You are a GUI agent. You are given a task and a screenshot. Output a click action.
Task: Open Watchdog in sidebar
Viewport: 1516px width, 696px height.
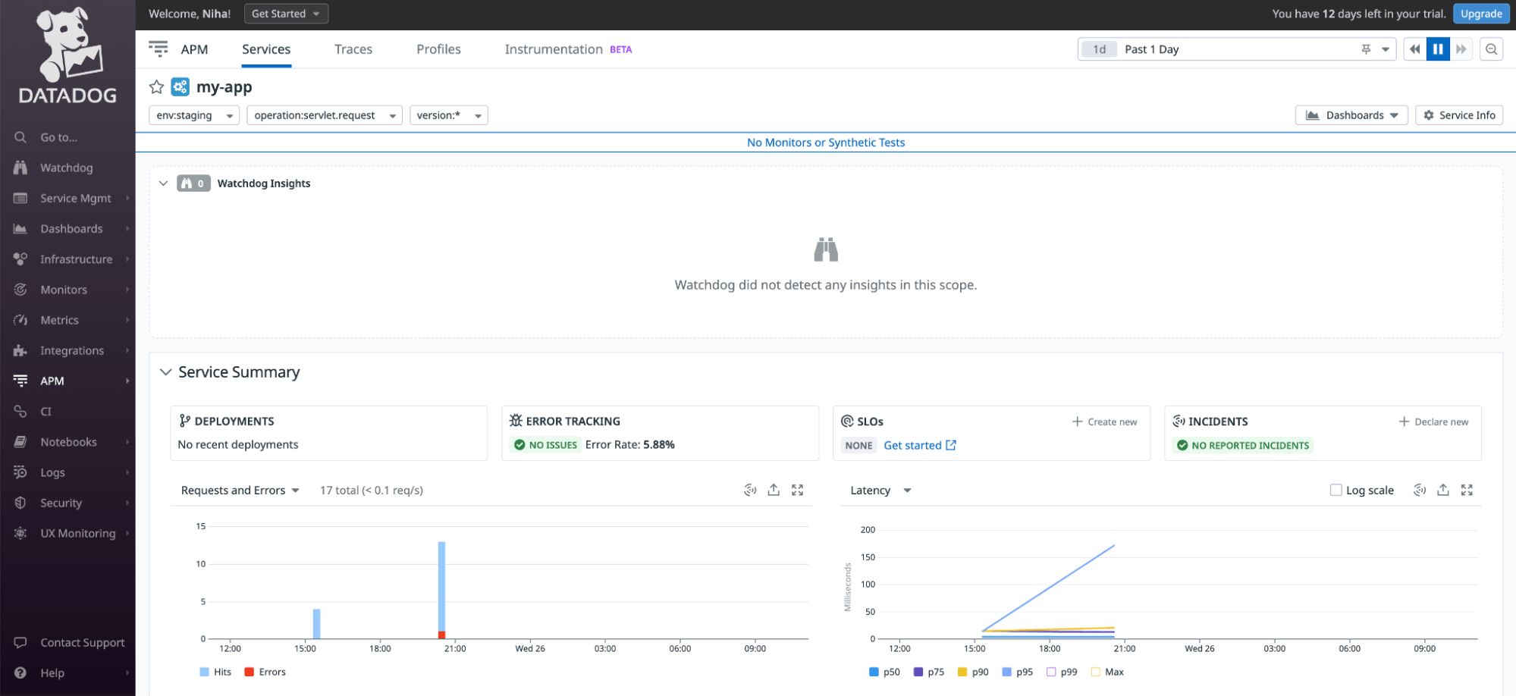tap(67, 168)
